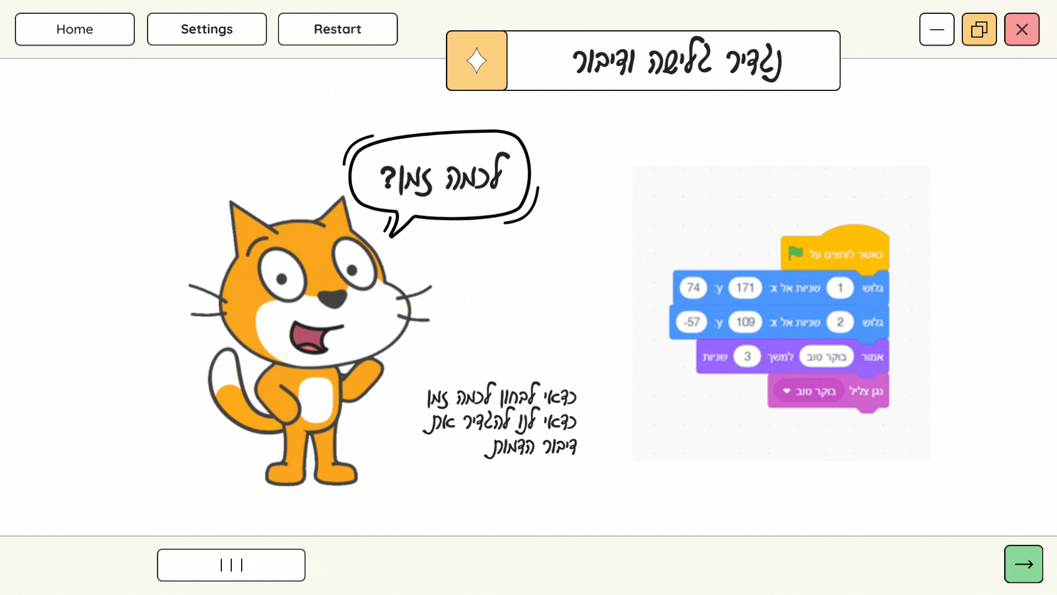Open the 'בוקר טוב' text field in the say block
The image size is (1057, 595).
pyautogui.click(x=826, y=356)
